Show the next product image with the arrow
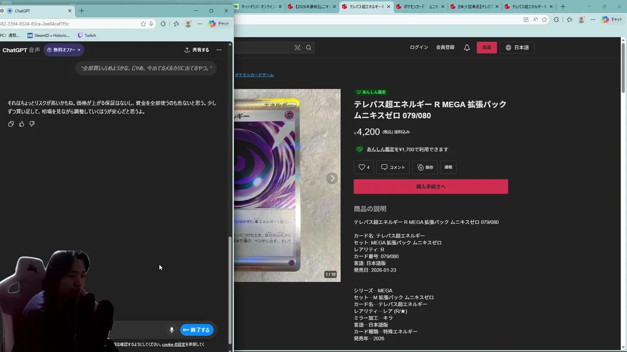Screen dimensions: 627x352 (x=332, y=178)
